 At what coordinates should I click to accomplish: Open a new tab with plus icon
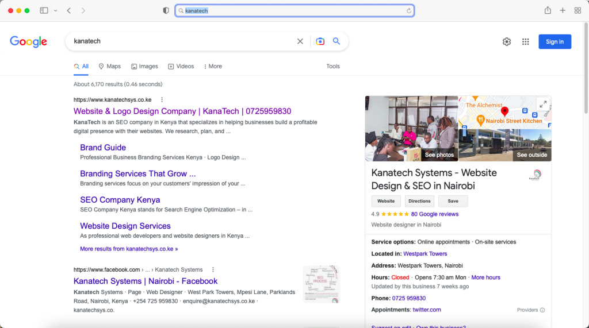point(563,10)
